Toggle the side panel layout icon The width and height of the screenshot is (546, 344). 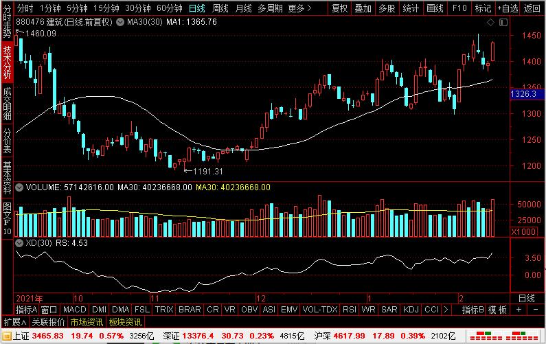tap(503, 22)
